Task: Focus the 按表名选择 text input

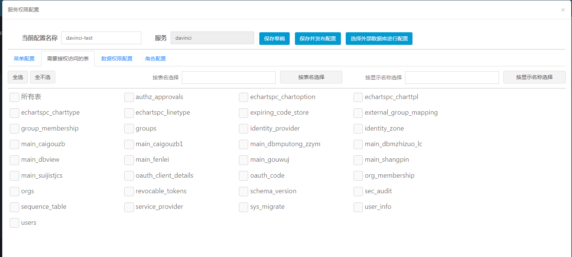Action: 229,78
